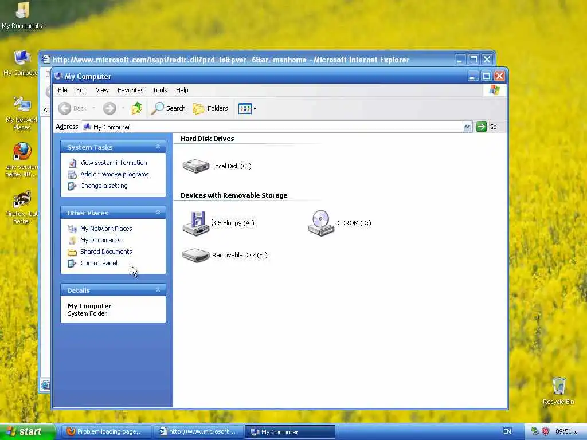Toggle the Folders pane
Image resolution: width=587 pixels, height=440 pixels.
(210, 108)
